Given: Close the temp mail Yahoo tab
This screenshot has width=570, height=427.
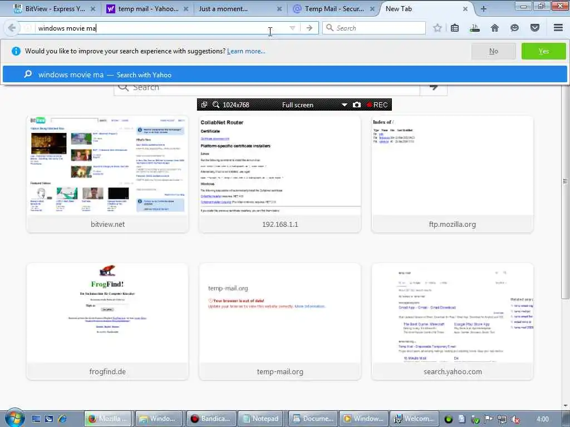Looking at the screenshot, I should coord(186,9).
